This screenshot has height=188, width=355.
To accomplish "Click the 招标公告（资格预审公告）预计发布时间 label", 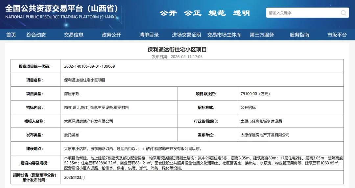I will [35, 177].
